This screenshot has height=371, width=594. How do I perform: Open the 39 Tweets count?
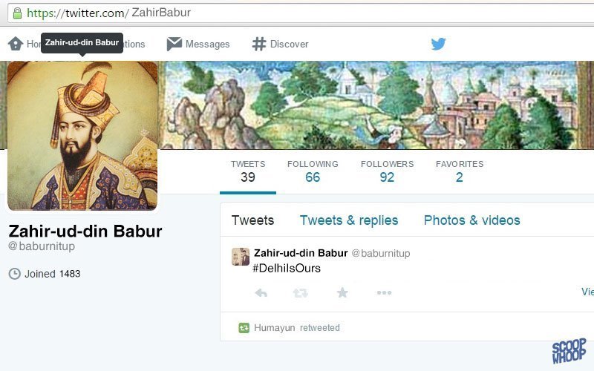248,172
